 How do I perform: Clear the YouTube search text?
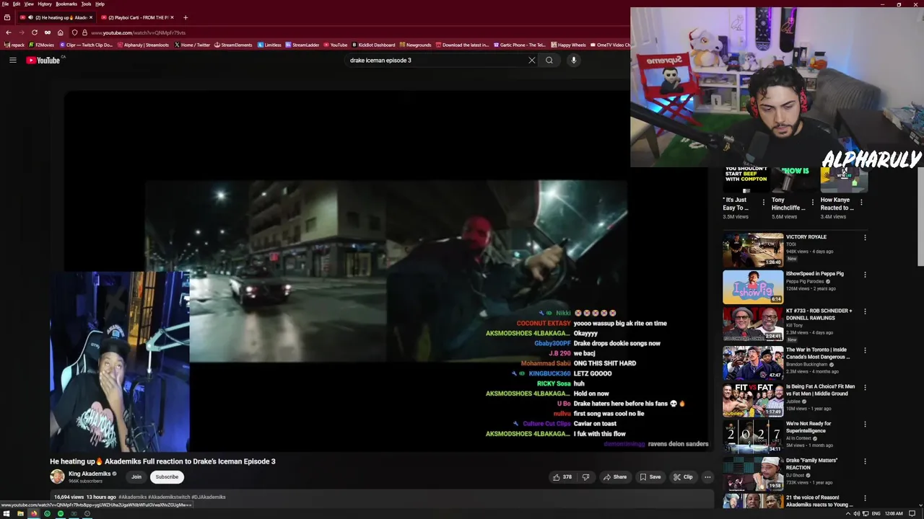tap(532, 61)
